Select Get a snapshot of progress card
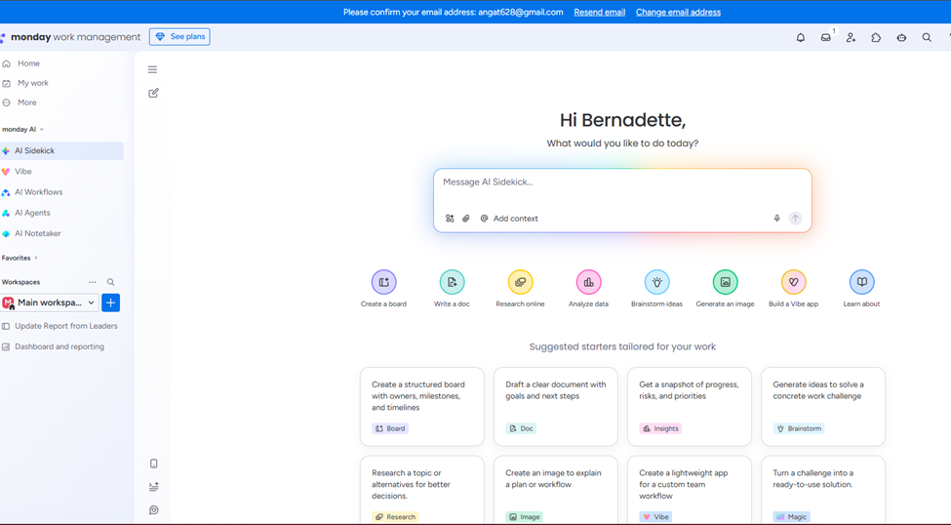 pos(690,406)
